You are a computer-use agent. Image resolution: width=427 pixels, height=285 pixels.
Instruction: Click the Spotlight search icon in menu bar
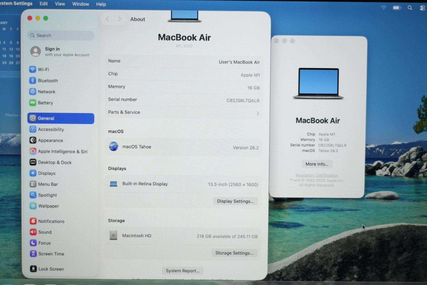410,8
